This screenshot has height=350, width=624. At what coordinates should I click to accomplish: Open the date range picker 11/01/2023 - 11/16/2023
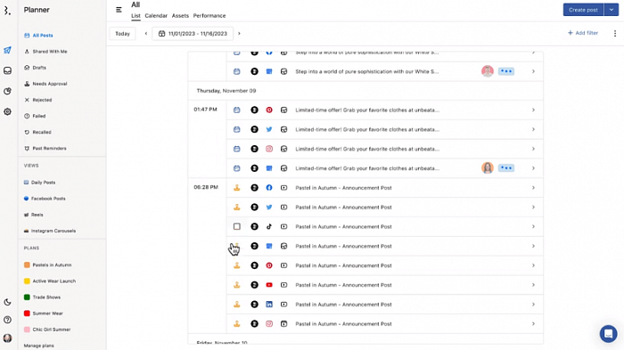[x=193, y=34]
